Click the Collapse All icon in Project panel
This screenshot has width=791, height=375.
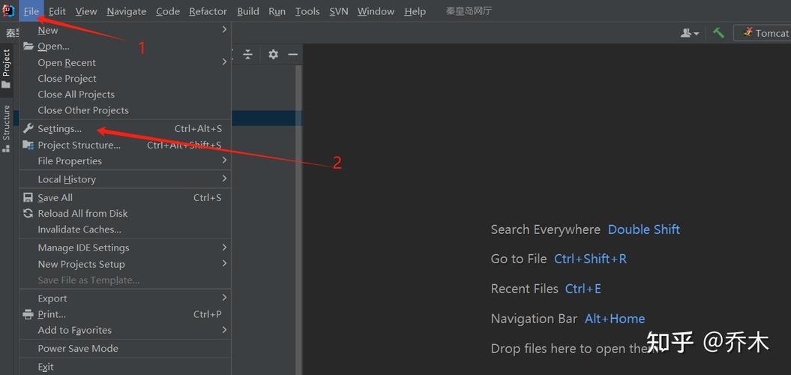click(247, 55)
